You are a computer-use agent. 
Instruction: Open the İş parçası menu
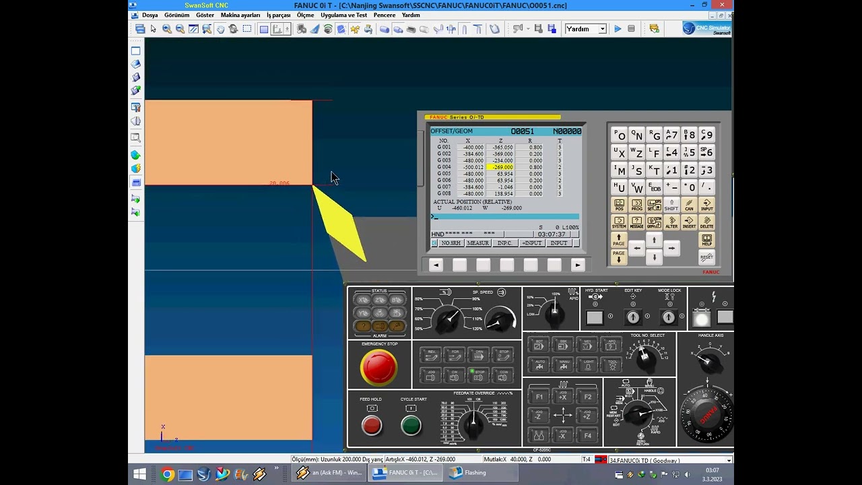(x=278, y=15)
